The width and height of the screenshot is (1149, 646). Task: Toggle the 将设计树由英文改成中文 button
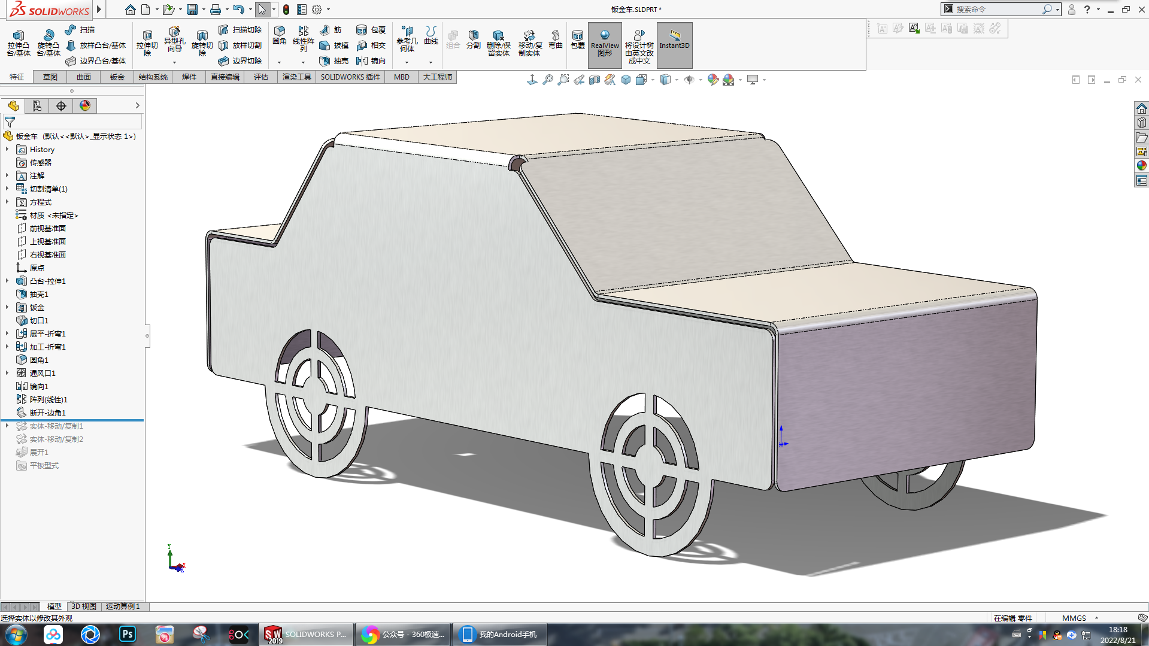639,45
